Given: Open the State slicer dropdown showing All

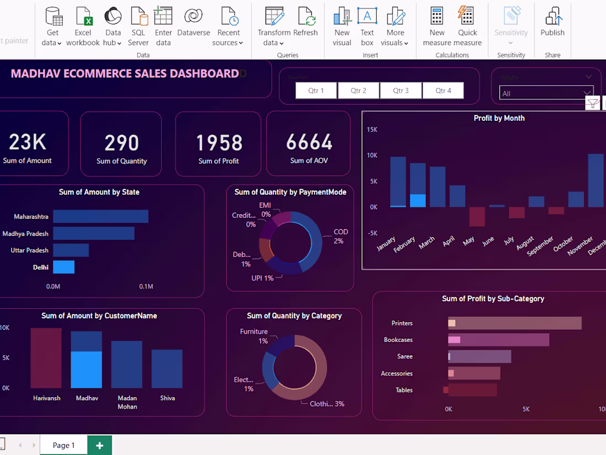Looking at the screenshot, I should (x=546, y=93).
